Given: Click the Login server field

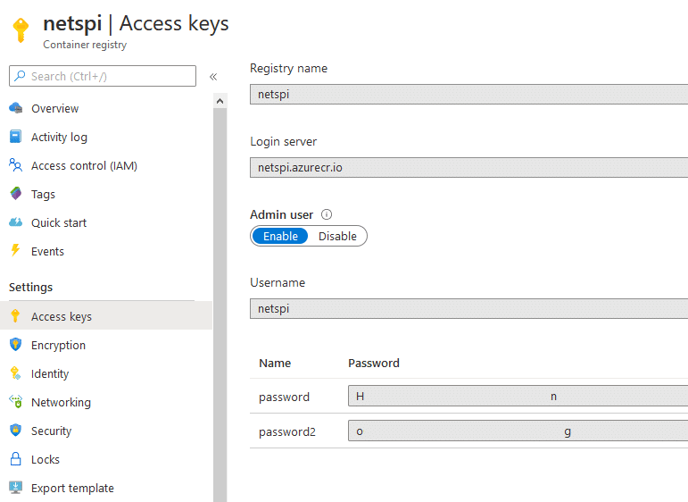Looking at the screenshot, I should pos(468,167).
